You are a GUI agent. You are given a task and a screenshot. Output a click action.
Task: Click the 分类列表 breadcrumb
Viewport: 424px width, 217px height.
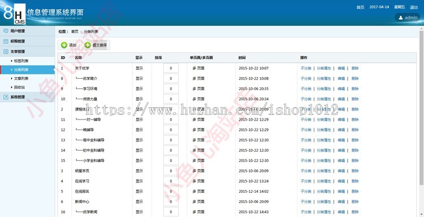(x=91, y=32)
